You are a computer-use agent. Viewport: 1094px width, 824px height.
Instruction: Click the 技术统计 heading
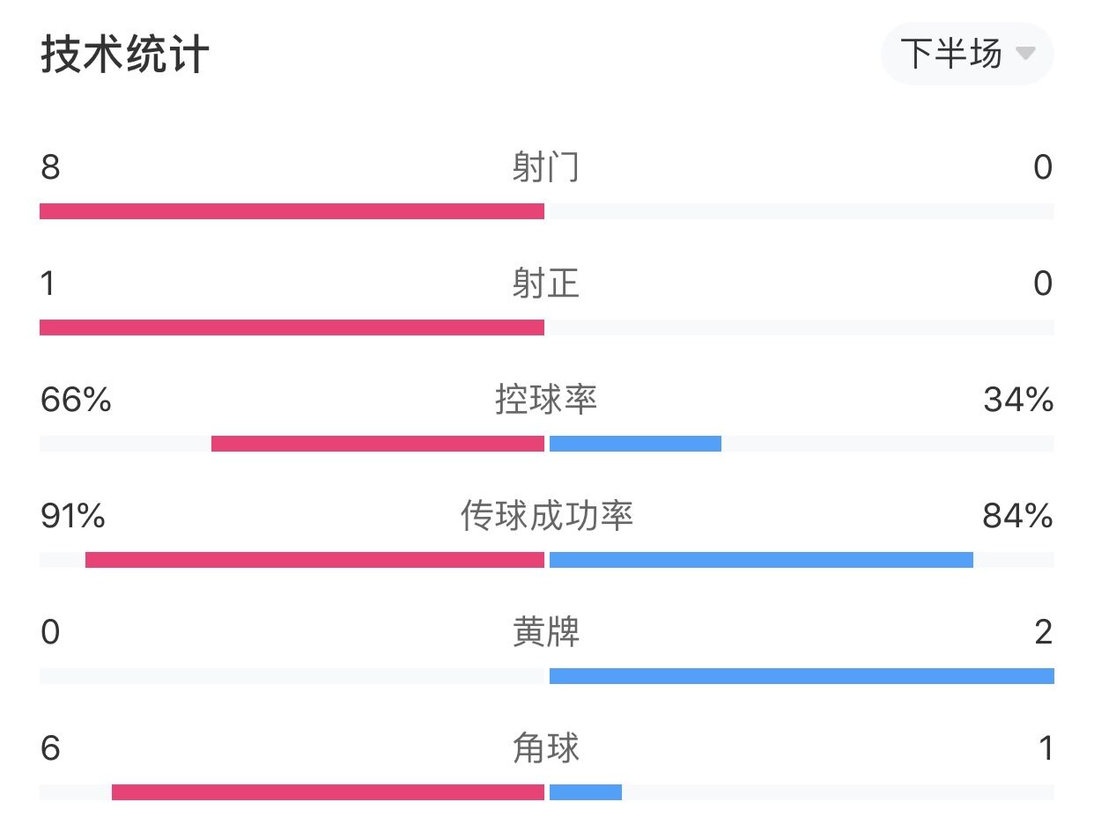[x=124, y=55]
